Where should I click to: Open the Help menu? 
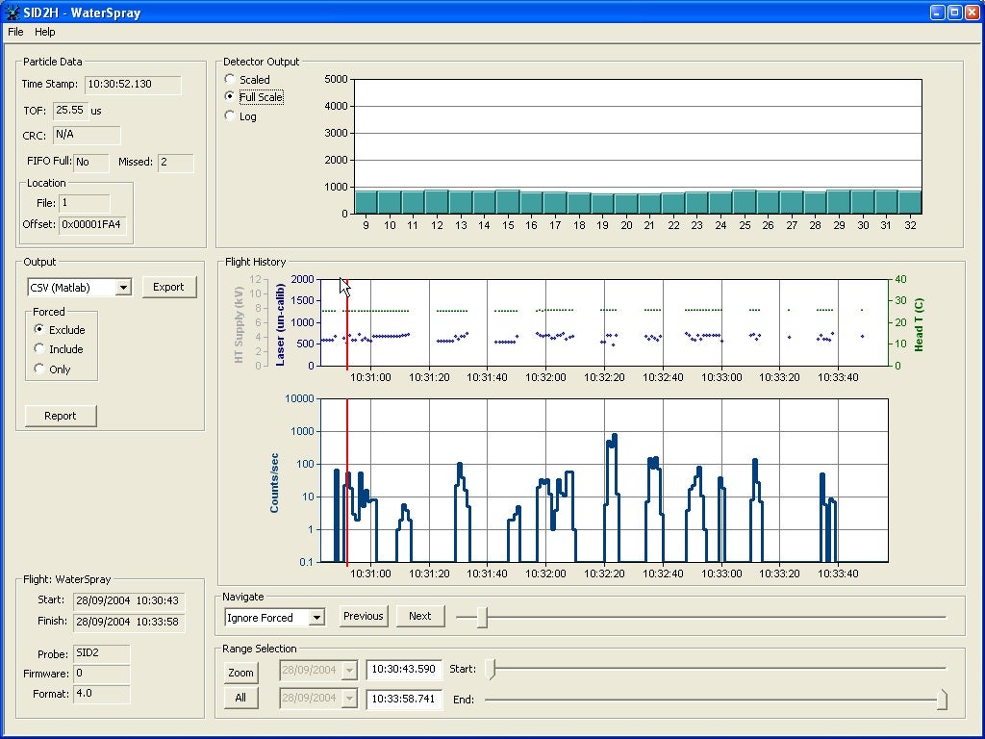coord(45,32)
